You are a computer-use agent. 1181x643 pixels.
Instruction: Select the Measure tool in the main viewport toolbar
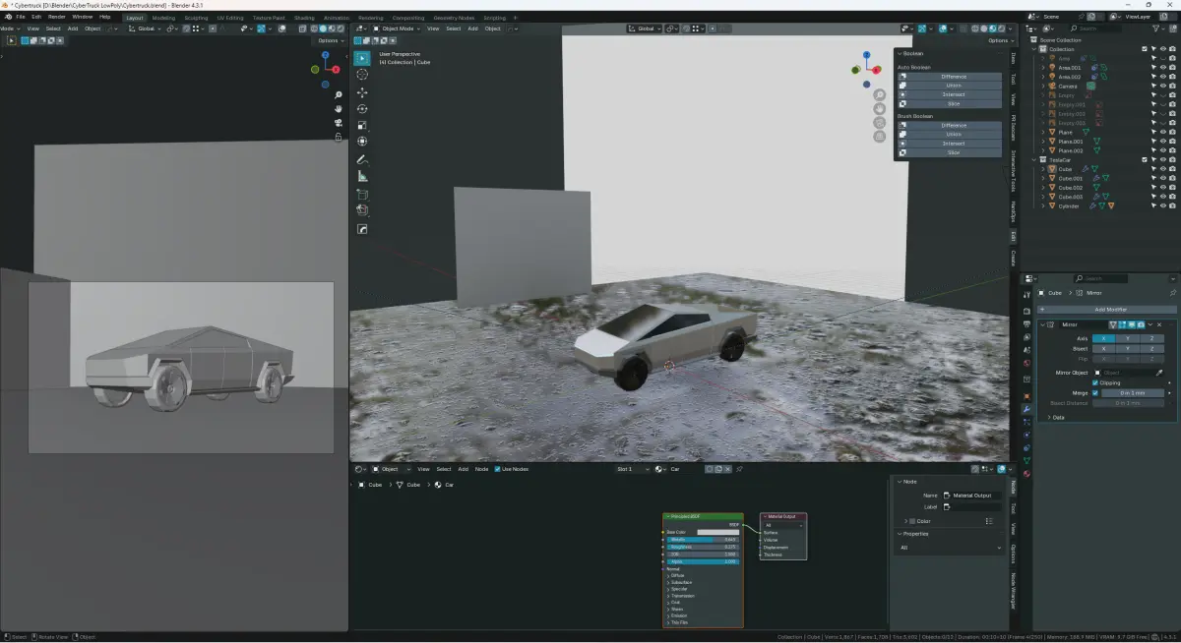[x=362, y=176]
